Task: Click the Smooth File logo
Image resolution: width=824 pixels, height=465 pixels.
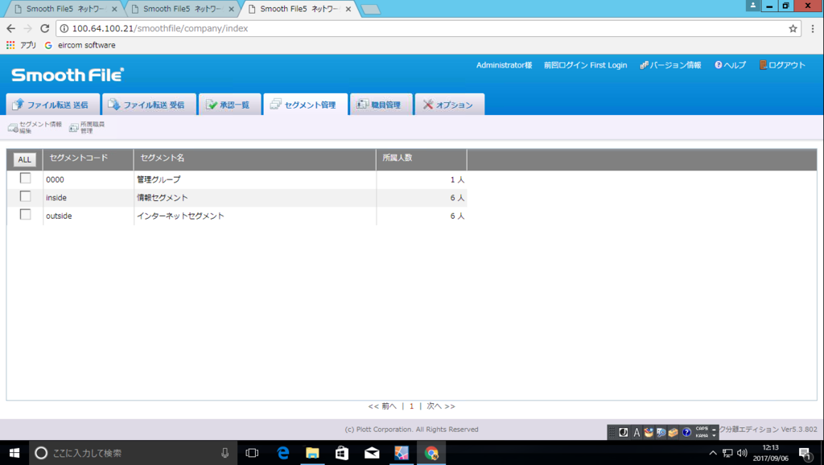Action: click(68, 75)
